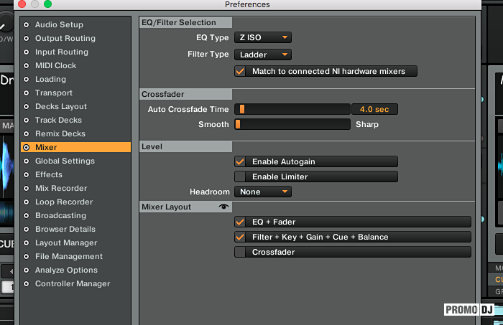
Task: Enable the Limiter checkbox
Action: click(x=241, y=176)
